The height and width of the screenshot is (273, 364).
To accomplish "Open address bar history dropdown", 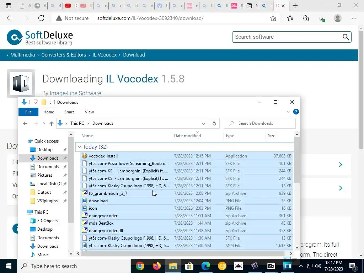I will pos(204,123).
